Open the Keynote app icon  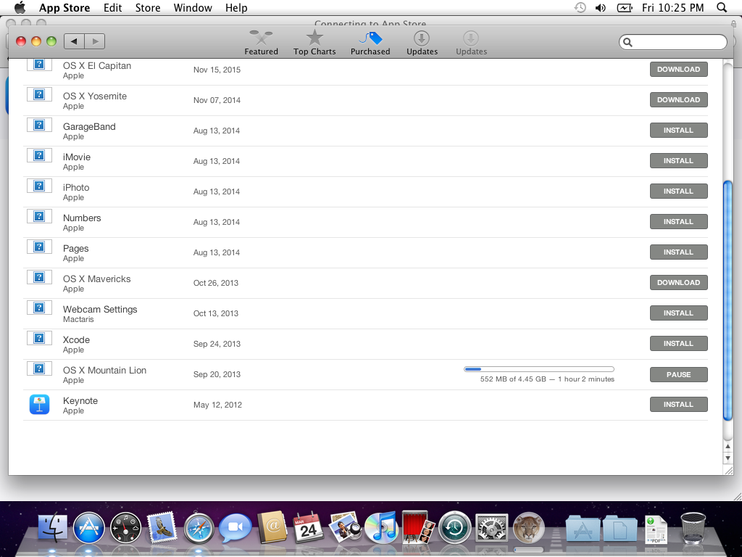(x=39, y=405)
